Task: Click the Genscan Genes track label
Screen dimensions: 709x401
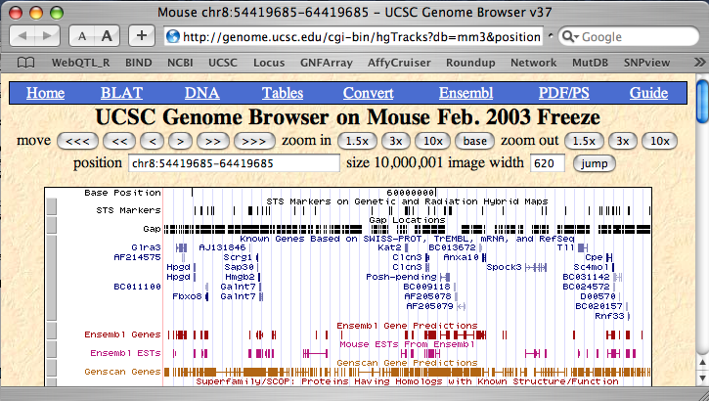Action: pyautogui.click(x=122, y=372)
